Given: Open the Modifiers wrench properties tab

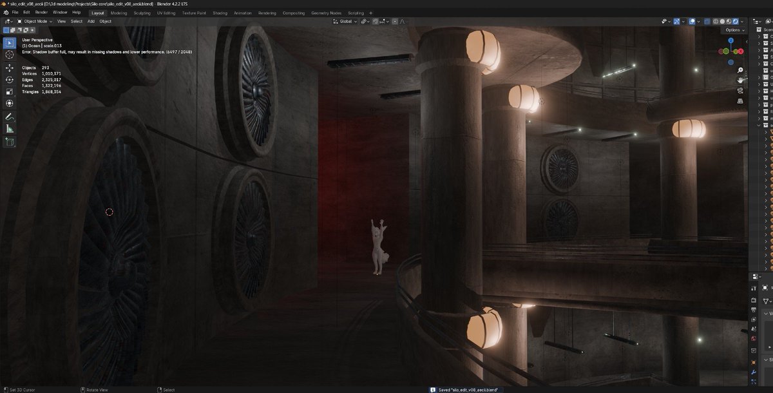Looking at the screenshot, I should (x=754, y=372).
